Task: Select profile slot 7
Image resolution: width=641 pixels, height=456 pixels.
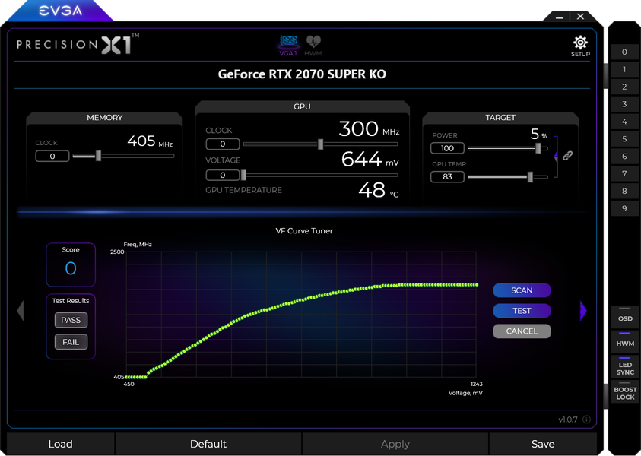Action: pyautogui.click(x=624, y=173)
